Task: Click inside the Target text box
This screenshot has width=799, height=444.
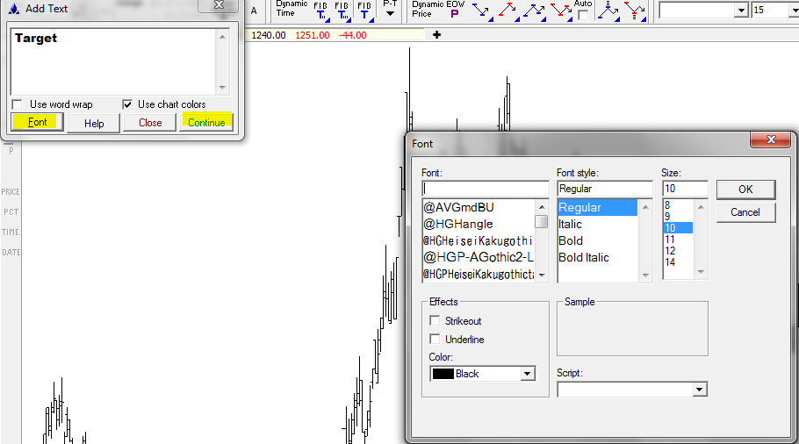Action: 113,61
